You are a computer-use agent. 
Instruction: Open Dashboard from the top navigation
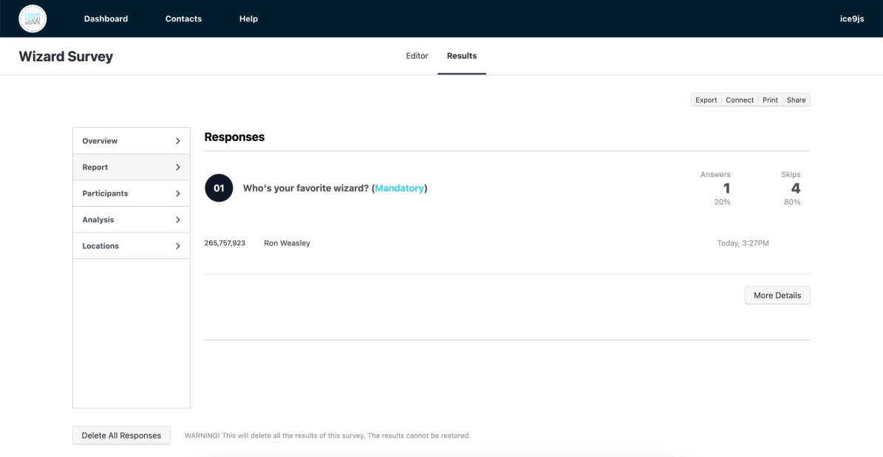click(106, 19)
